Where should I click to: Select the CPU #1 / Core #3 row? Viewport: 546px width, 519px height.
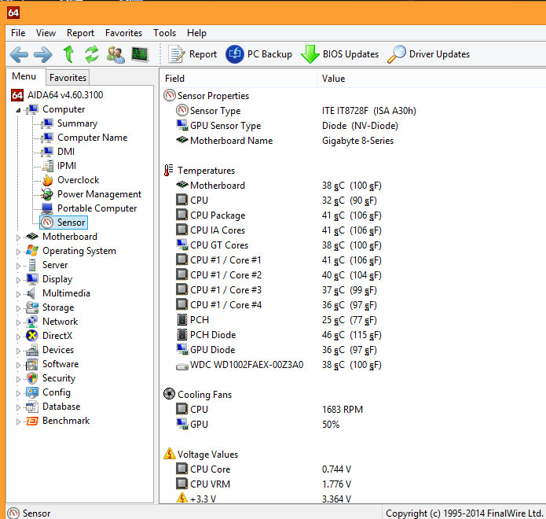(354, 290)
